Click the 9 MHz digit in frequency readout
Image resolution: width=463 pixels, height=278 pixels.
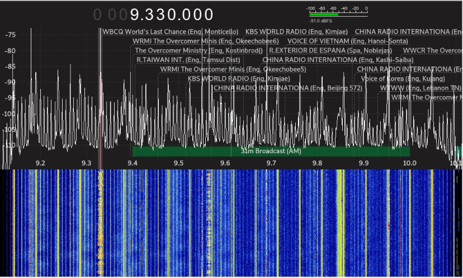tap(135, 14)
